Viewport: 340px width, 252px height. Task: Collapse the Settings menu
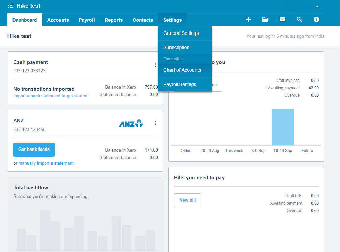point(173,20)
